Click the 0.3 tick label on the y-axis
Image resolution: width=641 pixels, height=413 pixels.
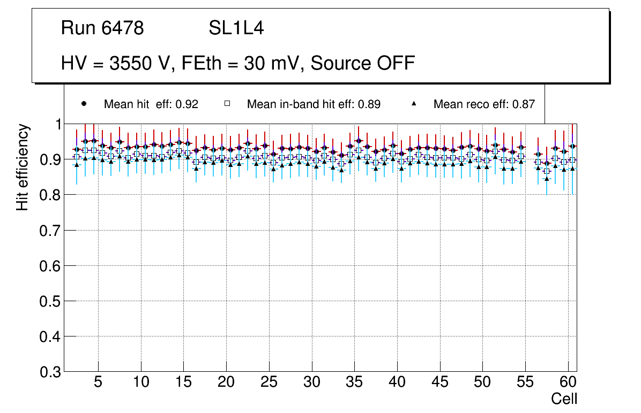coord(50,372)
